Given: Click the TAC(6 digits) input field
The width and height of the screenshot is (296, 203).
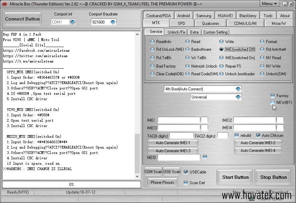Looking at the screenshot, I should pyautogui.click(x=182, y=136).
